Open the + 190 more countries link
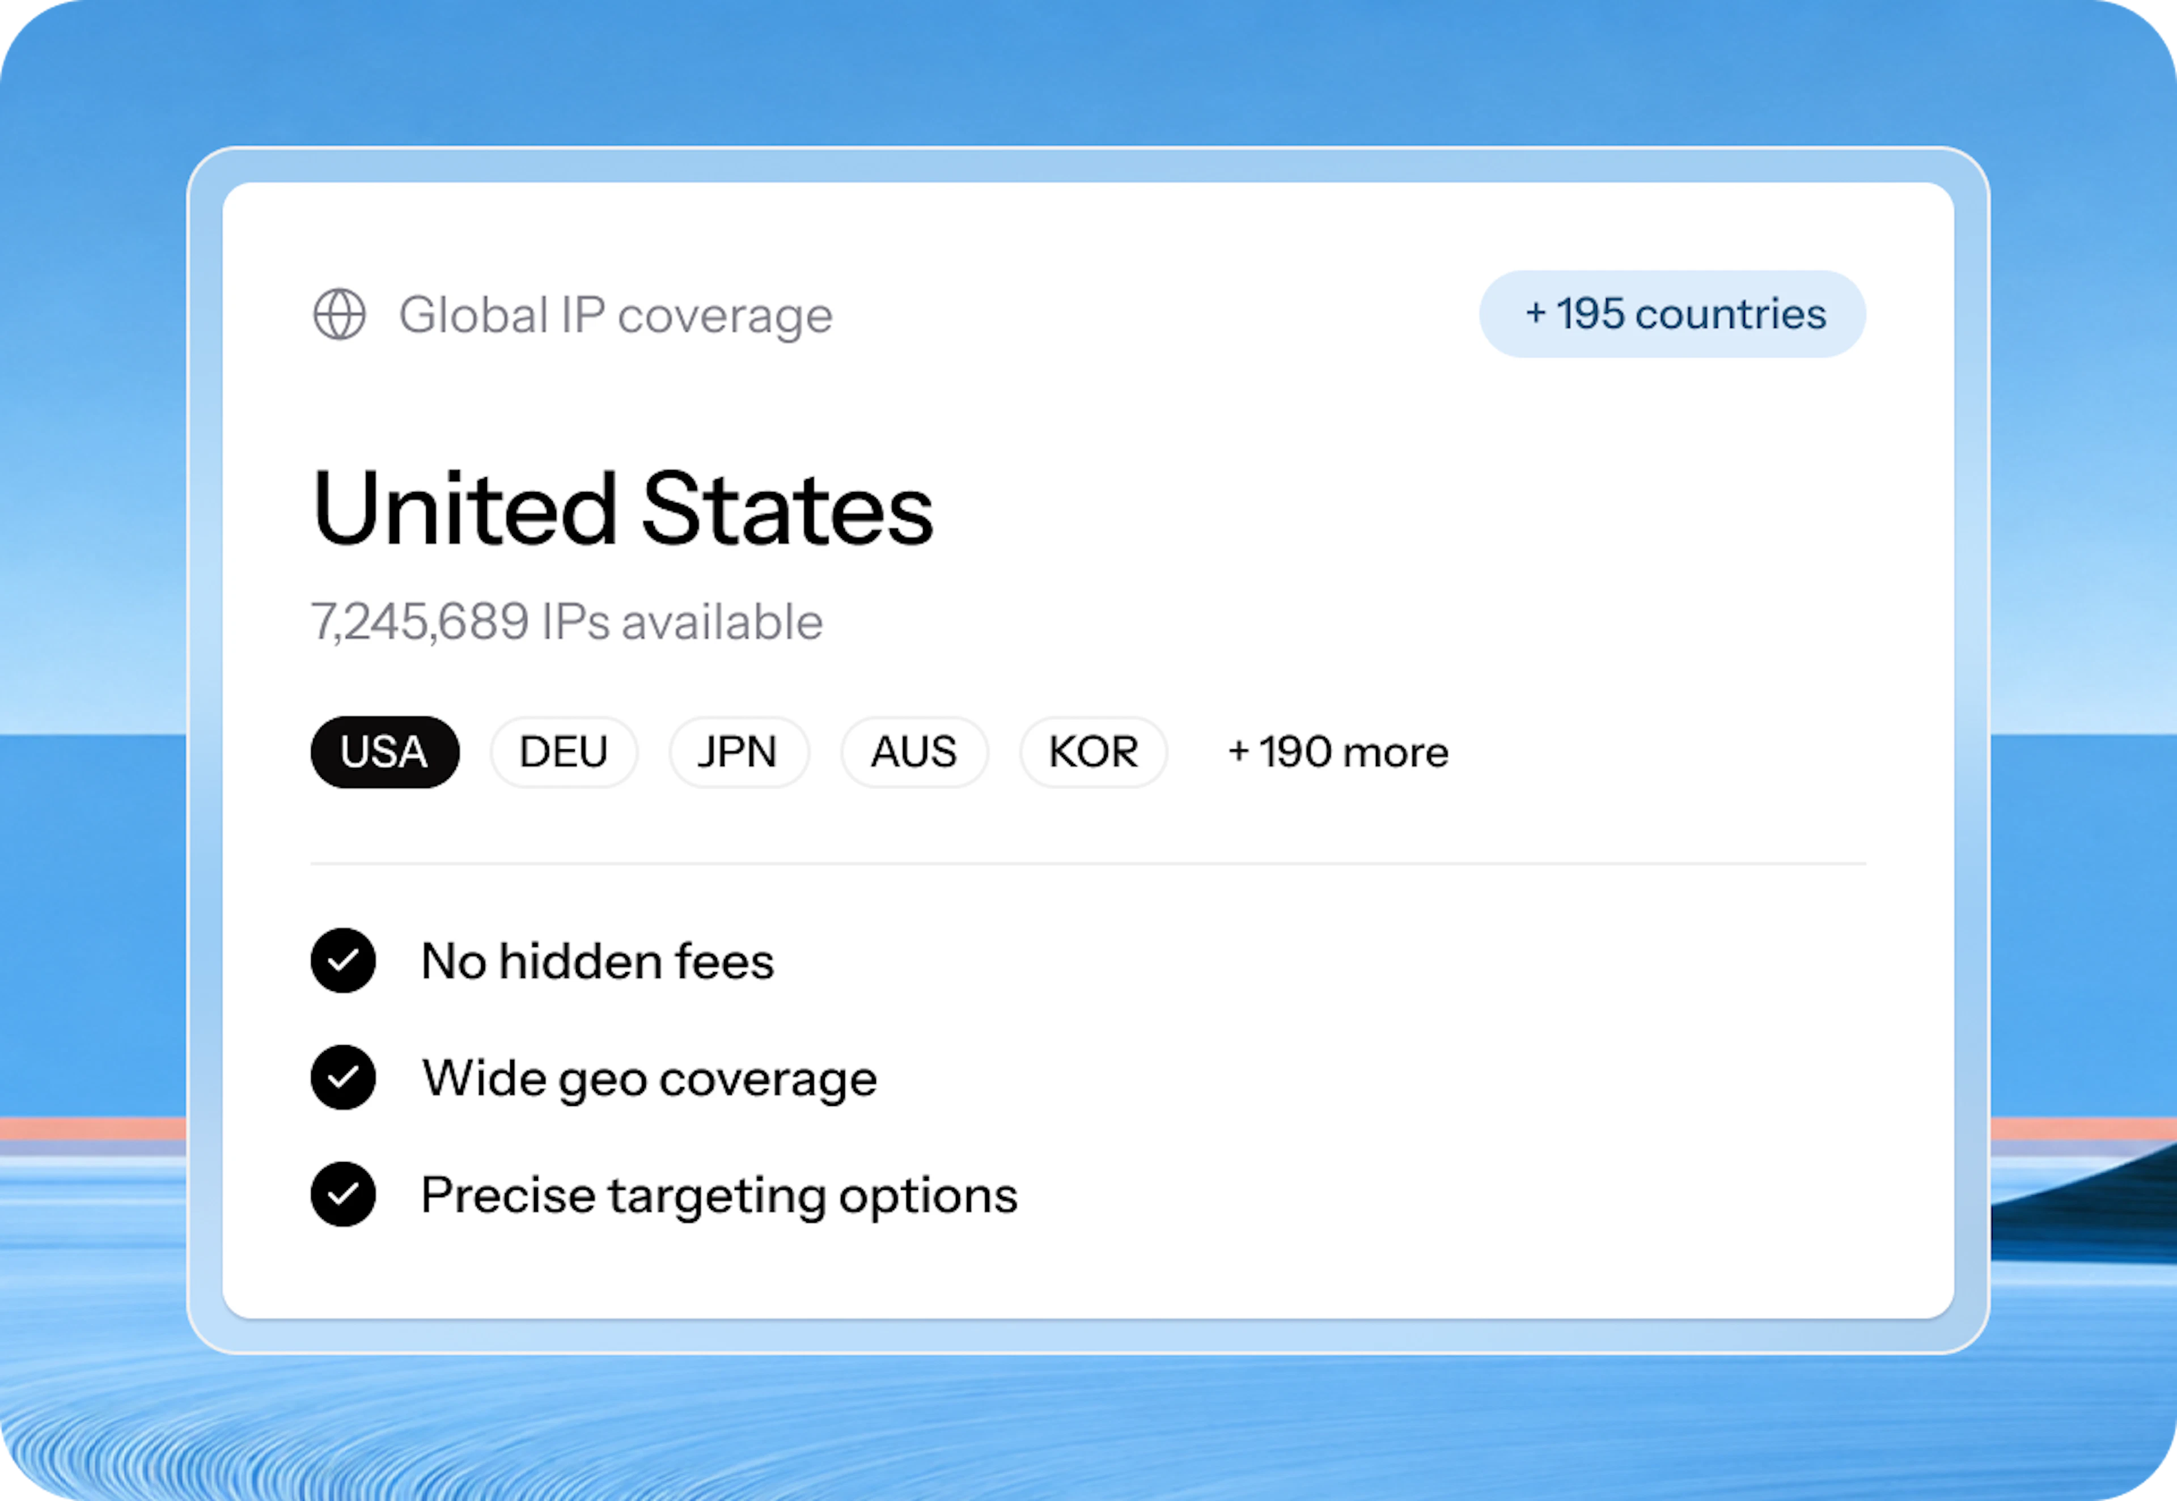The width and height of the screenshot is (2177, 1501). click(x=1338, y=752)
